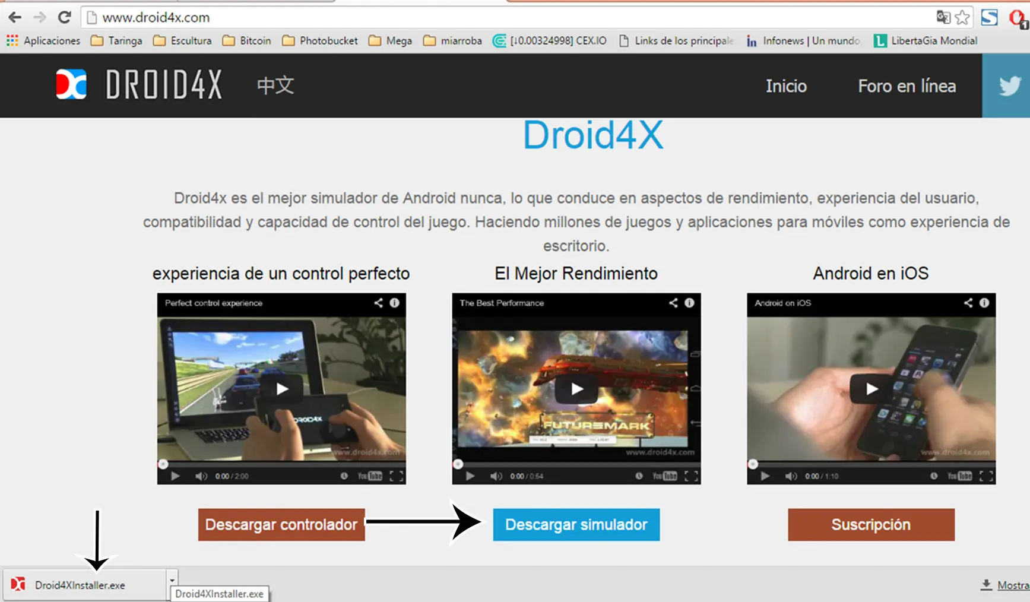Screen dimensions: 1030x602
Task: Play the Perfect control experience video thumbnail
Action: click(x=282, y=389)
